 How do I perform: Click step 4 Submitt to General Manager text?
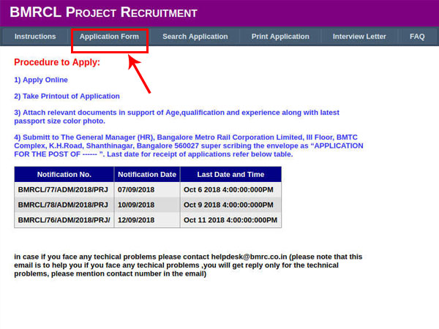[x=189, y=145]
